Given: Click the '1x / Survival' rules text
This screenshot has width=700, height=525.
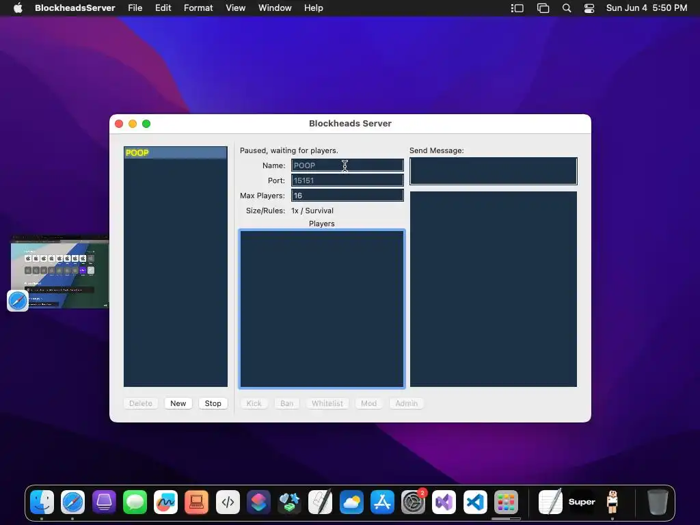Looking at the screenshot, I should tap(312, 211).
